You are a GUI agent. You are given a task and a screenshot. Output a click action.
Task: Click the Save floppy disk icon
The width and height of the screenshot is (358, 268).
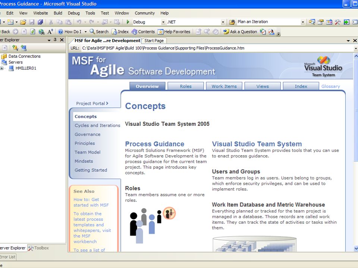pos(32,22)
